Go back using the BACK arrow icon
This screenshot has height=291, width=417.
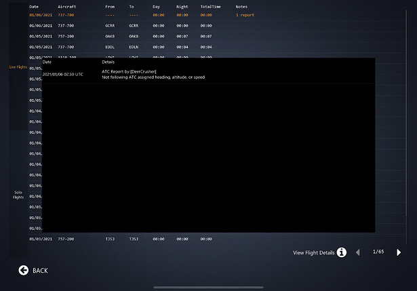point(24,270)
